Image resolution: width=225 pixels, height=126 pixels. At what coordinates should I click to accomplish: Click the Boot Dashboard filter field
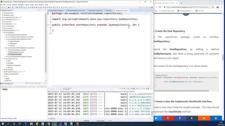click(23, 86)
